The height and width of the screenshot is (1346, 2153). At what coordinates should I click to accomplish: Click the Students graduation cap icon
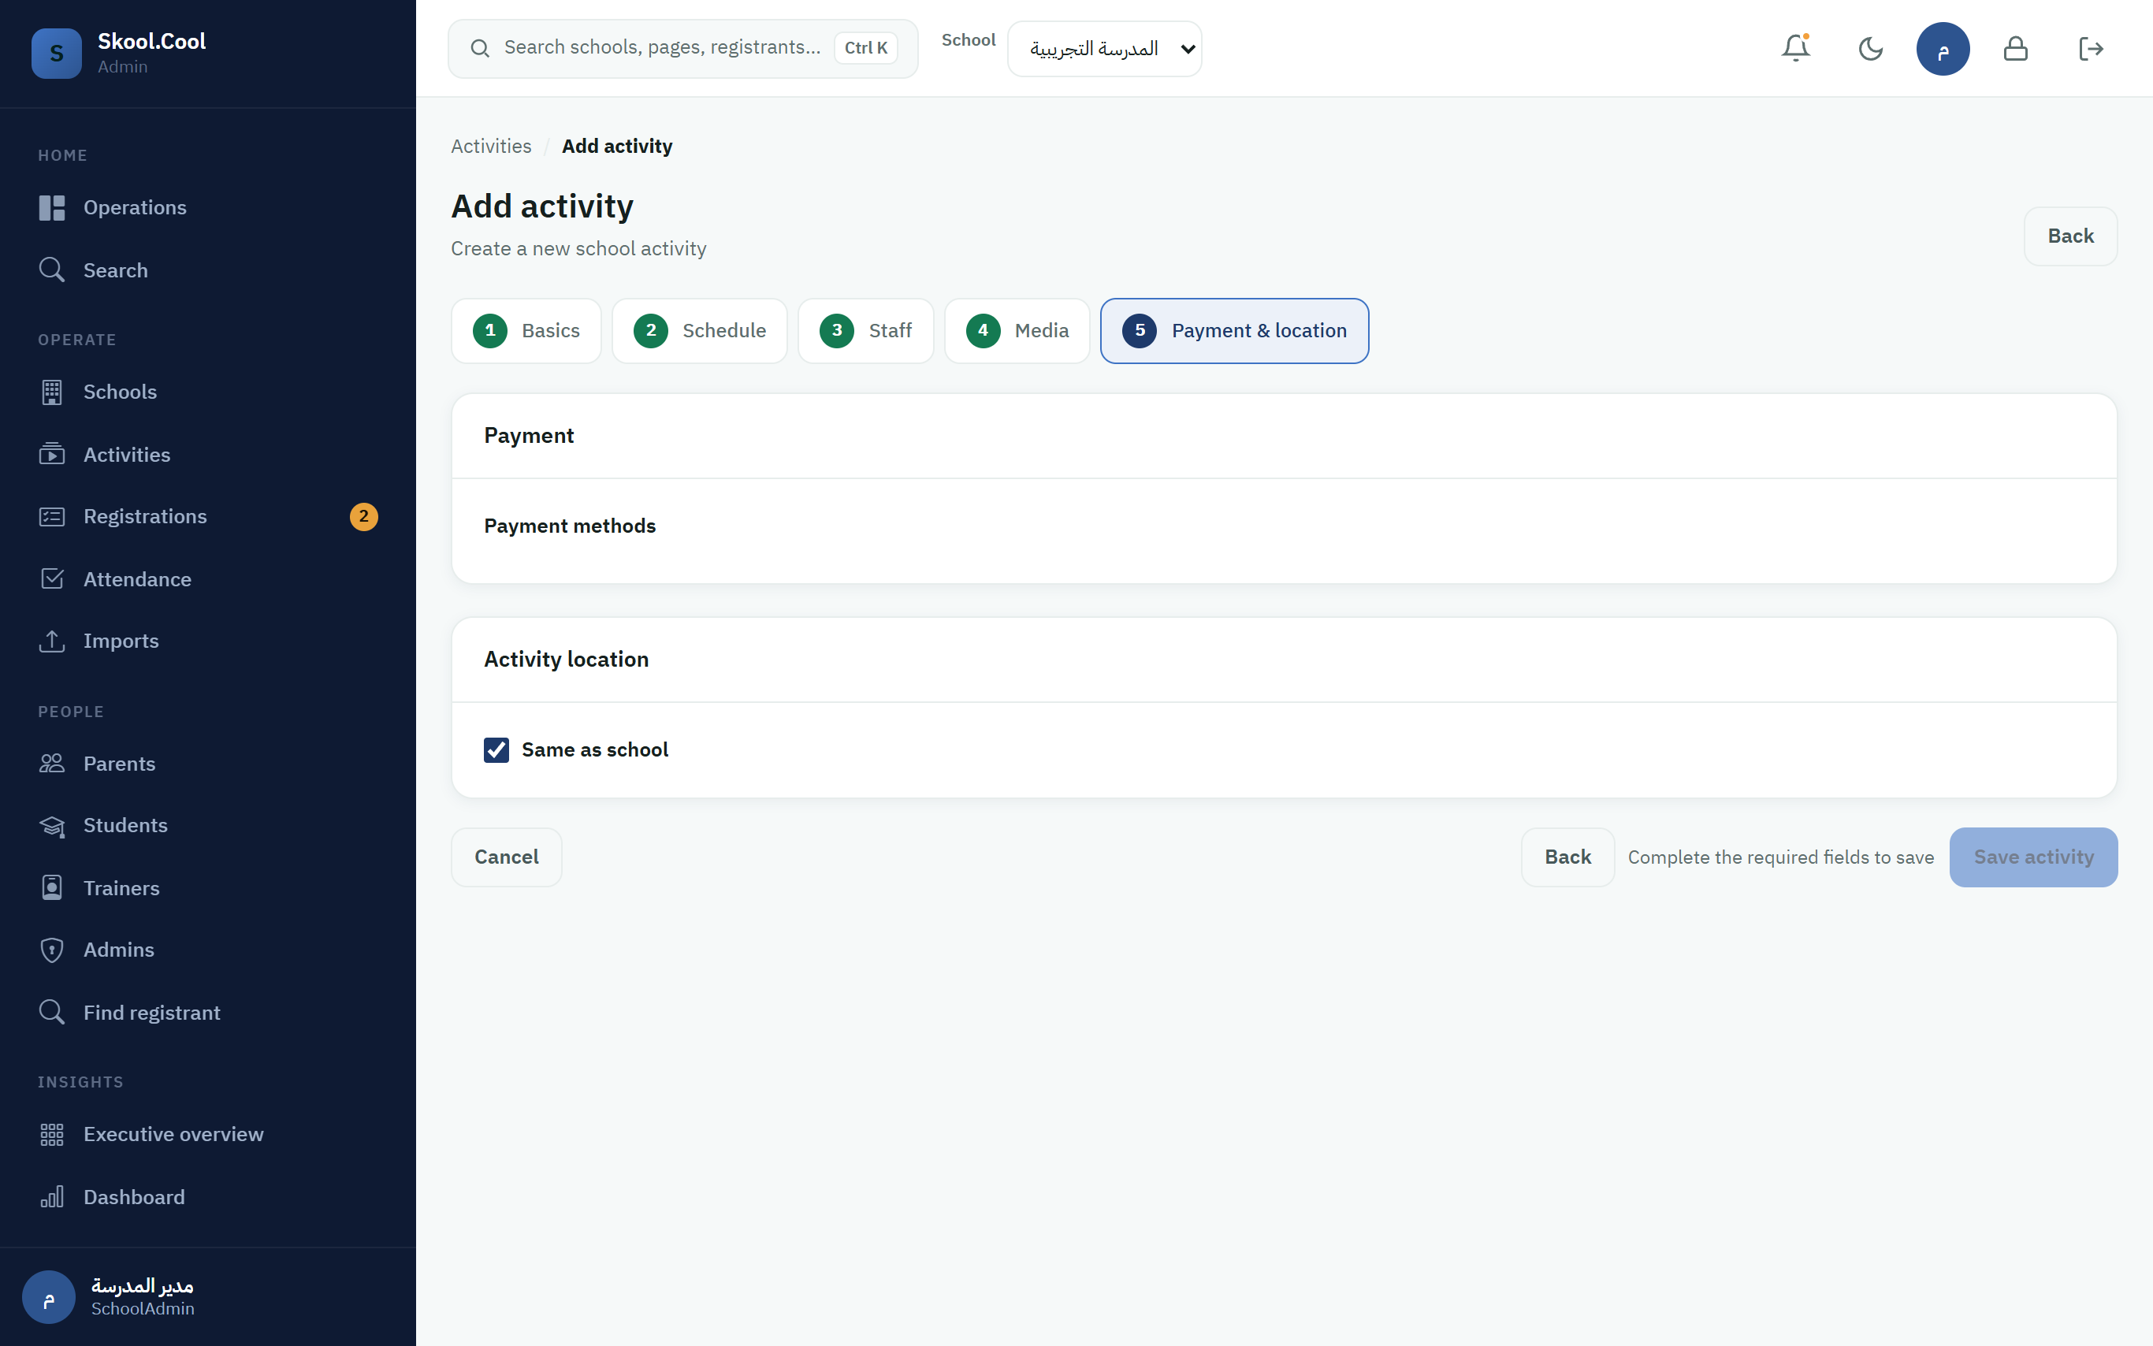click(52, 825)
